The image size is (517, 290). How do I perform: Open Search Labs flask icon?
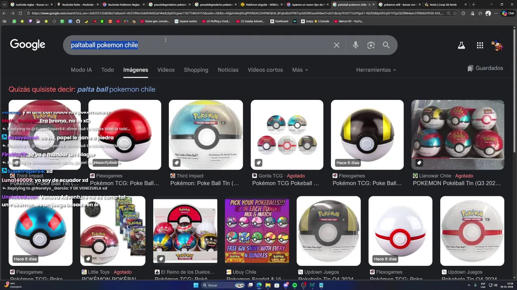point(461,46)
